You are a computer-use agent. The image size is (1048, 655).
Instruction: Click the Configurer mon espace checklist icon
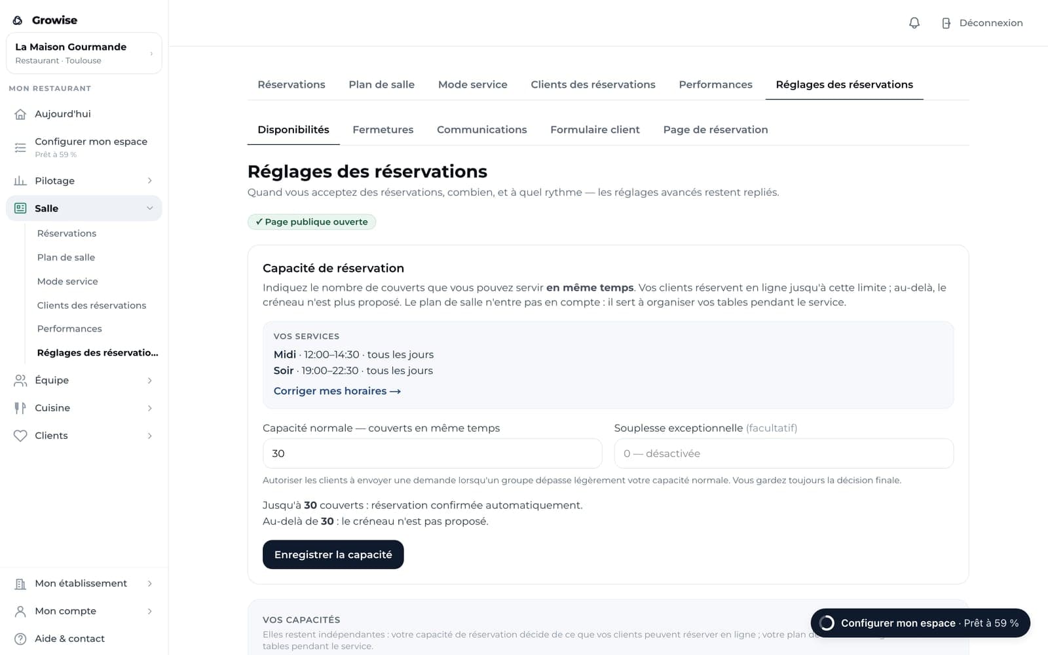[x=20, y=147]
